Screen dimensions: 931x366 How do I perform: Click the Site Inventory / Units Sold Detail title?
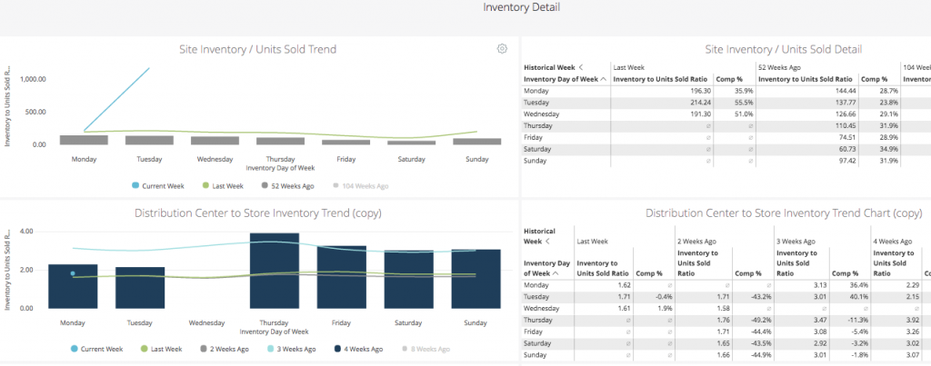click(x=783, y=49)
